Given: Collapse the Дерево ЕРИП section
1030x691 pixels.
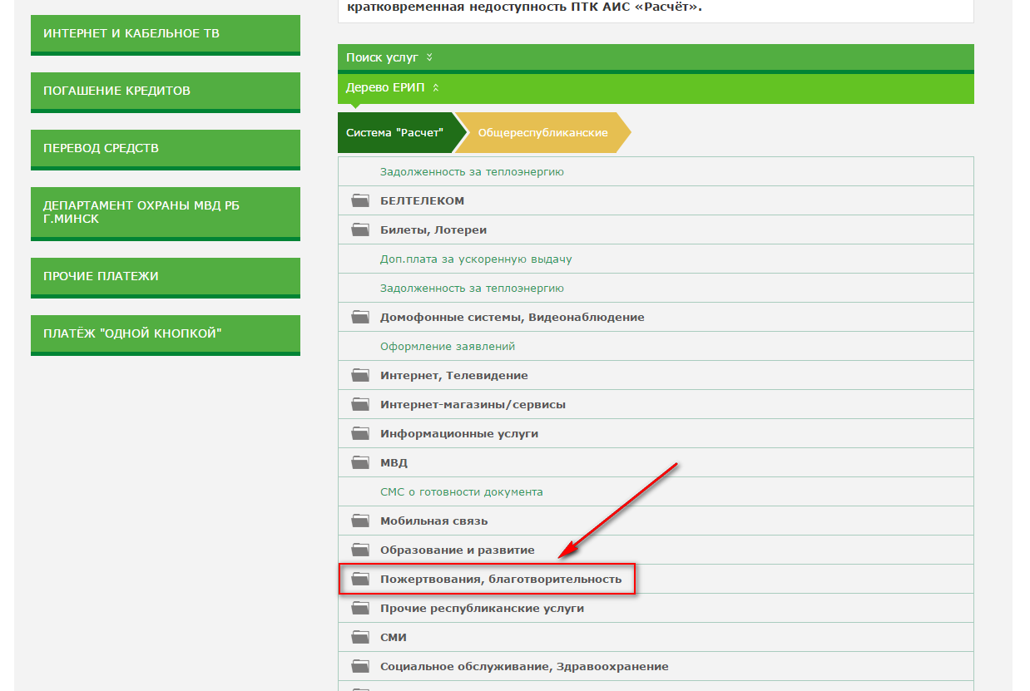Looking at the screenshot, I should [x=392, y=87].
